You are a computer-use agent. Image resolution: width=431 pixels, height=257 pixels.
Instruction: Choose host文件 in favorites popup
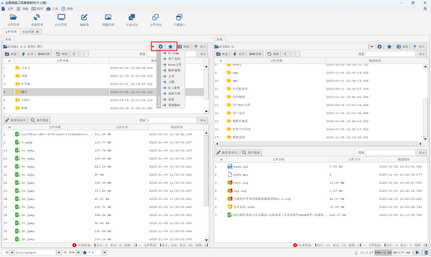click(173, 65)
